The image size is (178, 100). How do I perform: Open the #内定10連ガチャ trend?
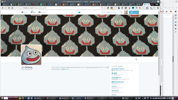(x=116, y=77)
